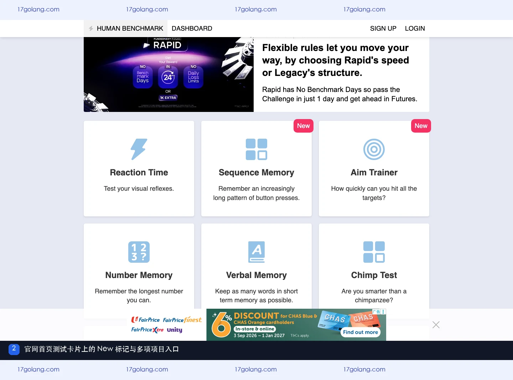513x380 pixels.
Task: Click the New badge on Aim Trainer
Action: (421, 126)
